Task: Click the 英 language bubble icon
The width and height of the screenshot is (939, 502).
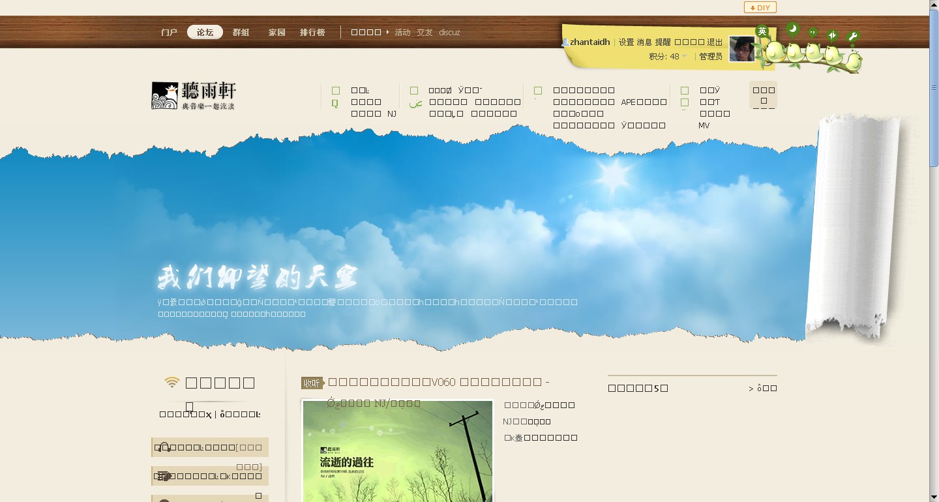Action: pyautogui.click(x=762, y=31)
